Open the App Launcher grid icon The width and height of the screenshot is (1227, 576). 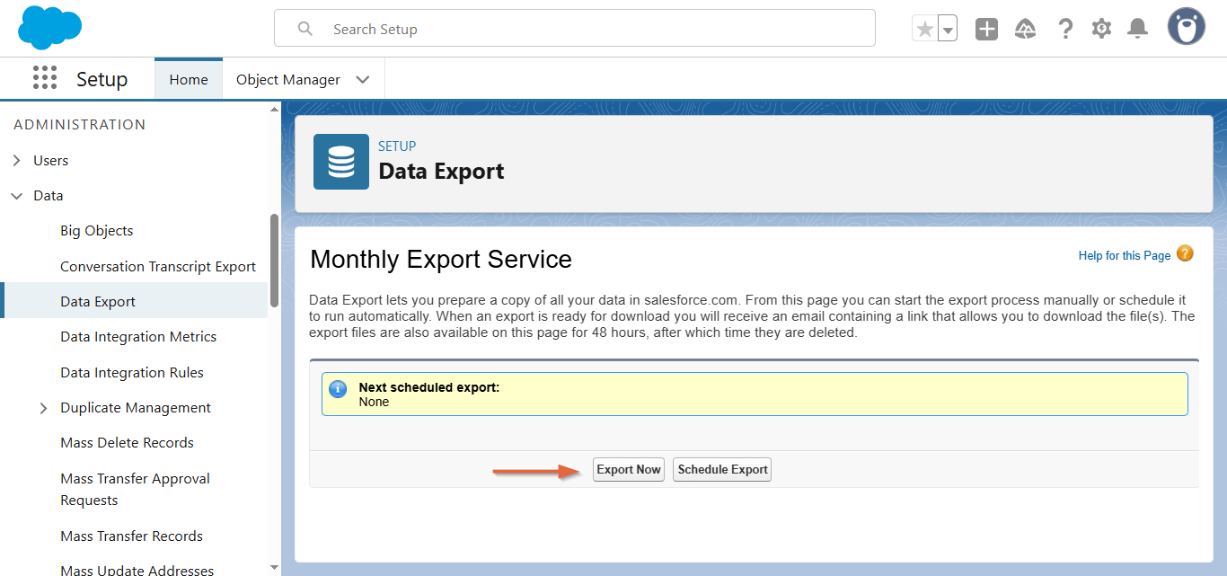[45, 78]
